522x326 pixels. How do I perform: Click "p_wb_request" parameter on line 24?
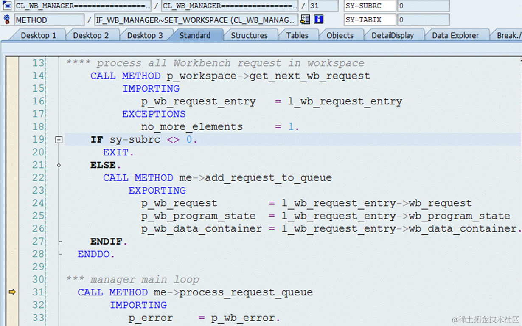click(x=180, y=203)
